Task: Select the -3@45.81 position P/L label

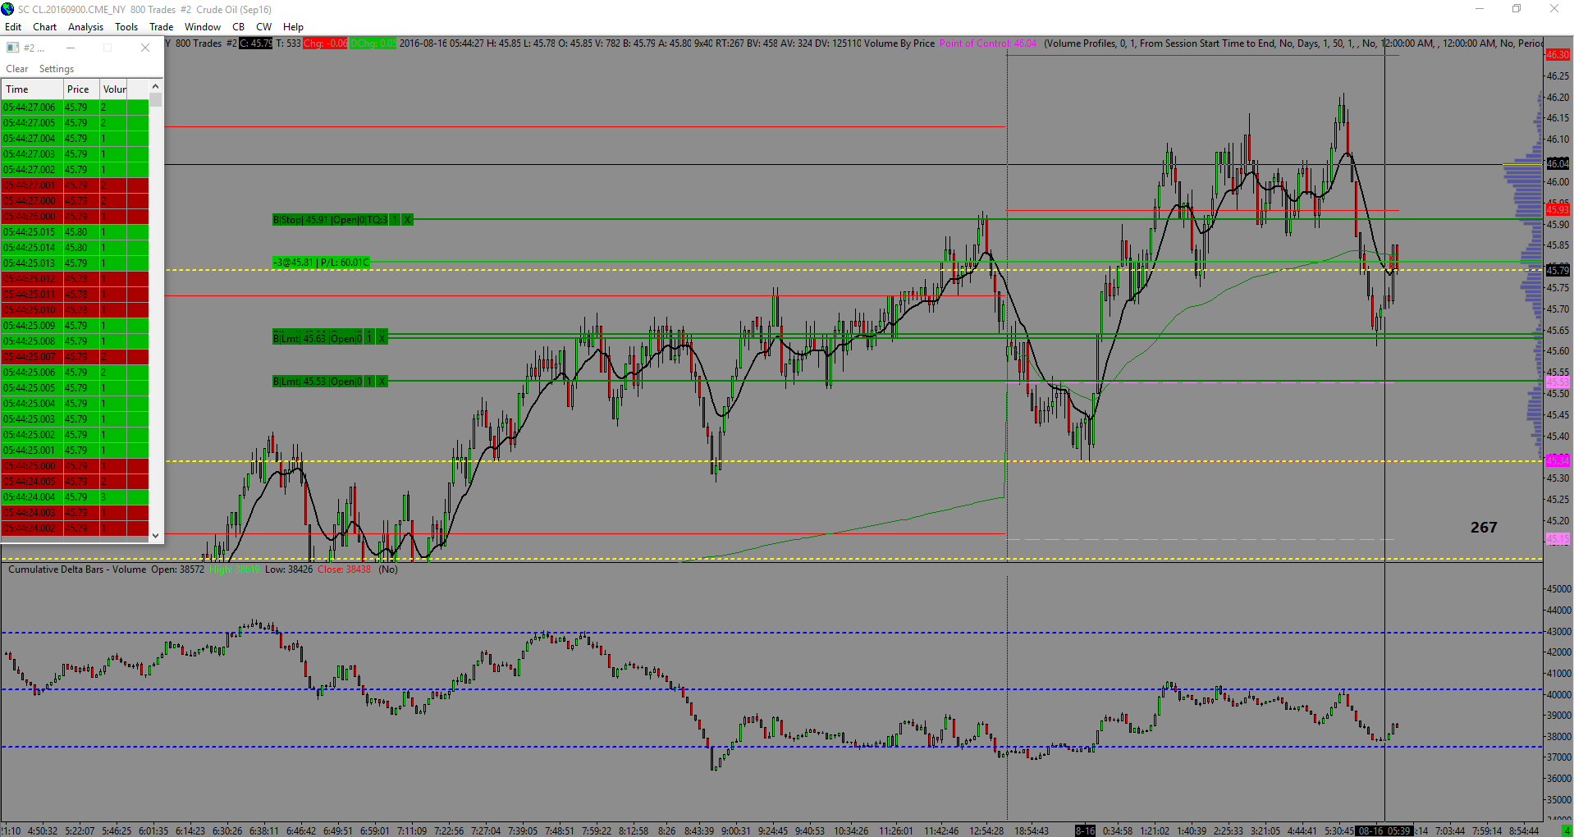Action: point(322,263)
